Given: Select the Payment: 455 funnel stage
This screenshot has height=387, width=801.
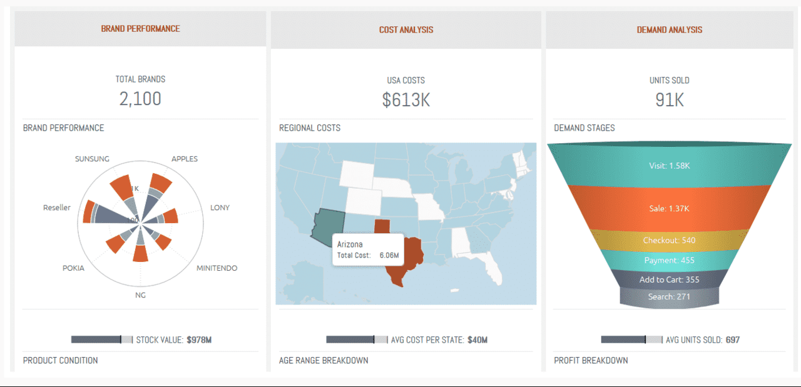Looking at the screenshot, I should (x=670, y=260).
